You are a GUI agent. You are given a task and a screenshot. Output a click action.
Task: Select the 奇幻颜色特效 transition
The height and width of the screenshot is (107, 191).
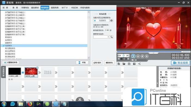pos(10,48)
